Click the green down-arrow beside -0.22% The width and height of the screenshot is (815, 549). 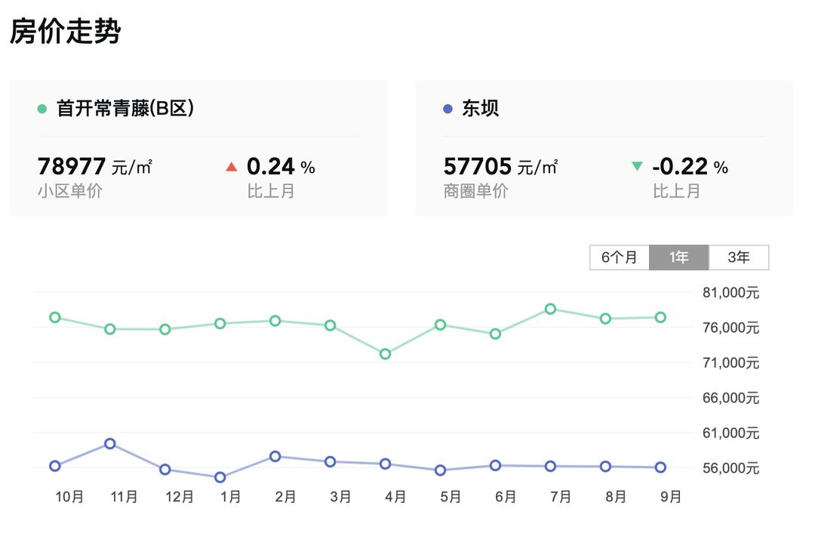pos(638,165)
